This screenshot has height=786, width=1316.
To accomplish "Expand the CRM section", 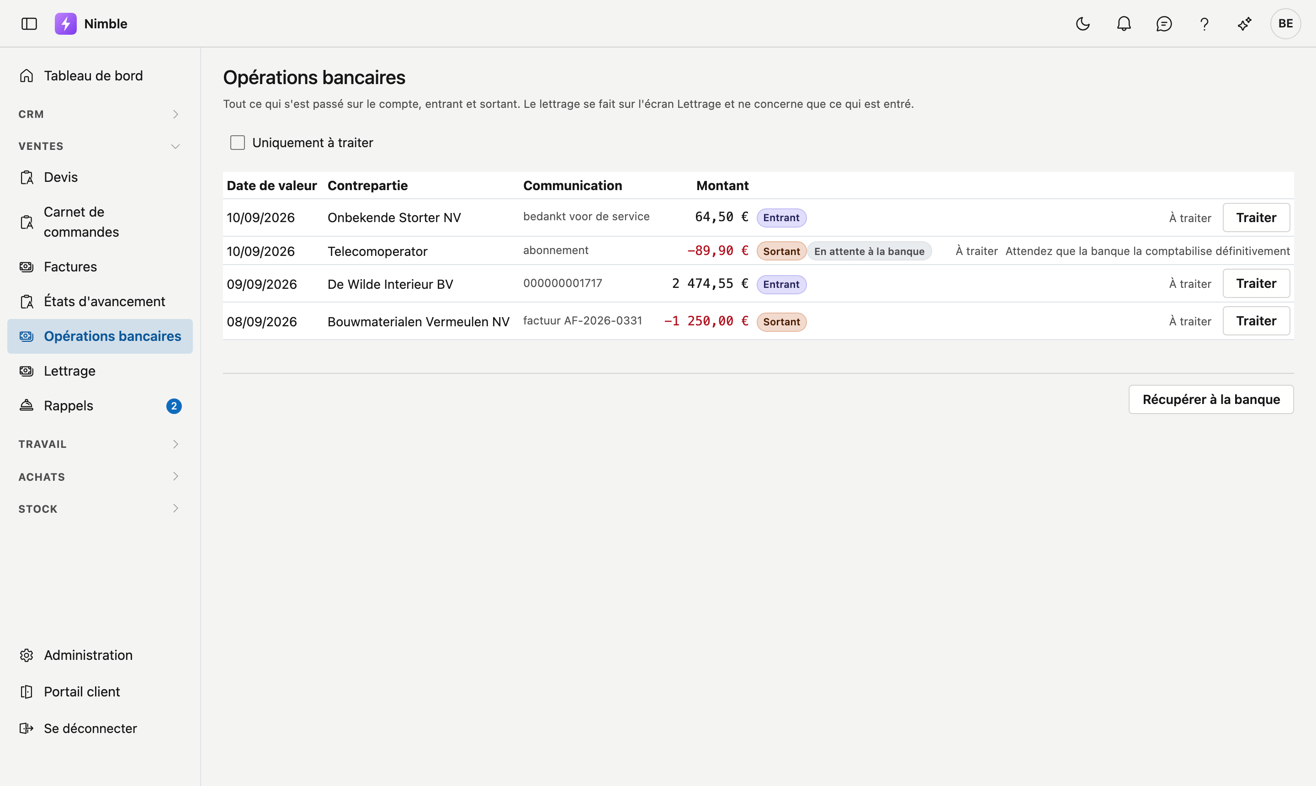I will [x=99, y=114].
